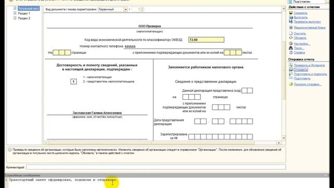Click the icon next to Машиночитаемый бланк
This screenshot has width=334, height=188.
pos(291,28)
